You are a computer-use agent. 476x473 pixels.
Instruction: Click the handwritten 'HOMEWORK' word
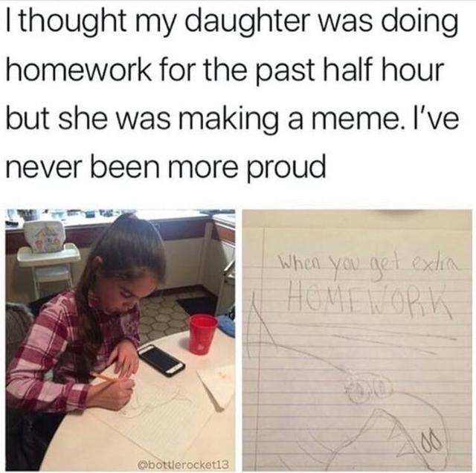click(369, 299)
